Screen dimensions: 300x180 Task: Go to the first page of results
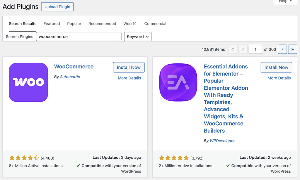(x=233, y=49)
